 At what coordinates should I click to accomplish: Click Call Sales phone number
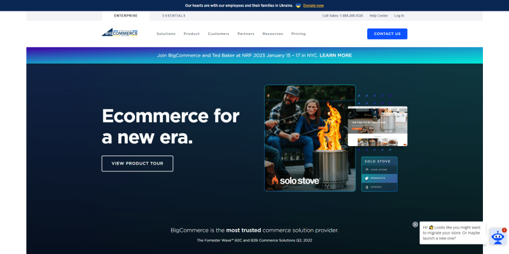point(343,15)
